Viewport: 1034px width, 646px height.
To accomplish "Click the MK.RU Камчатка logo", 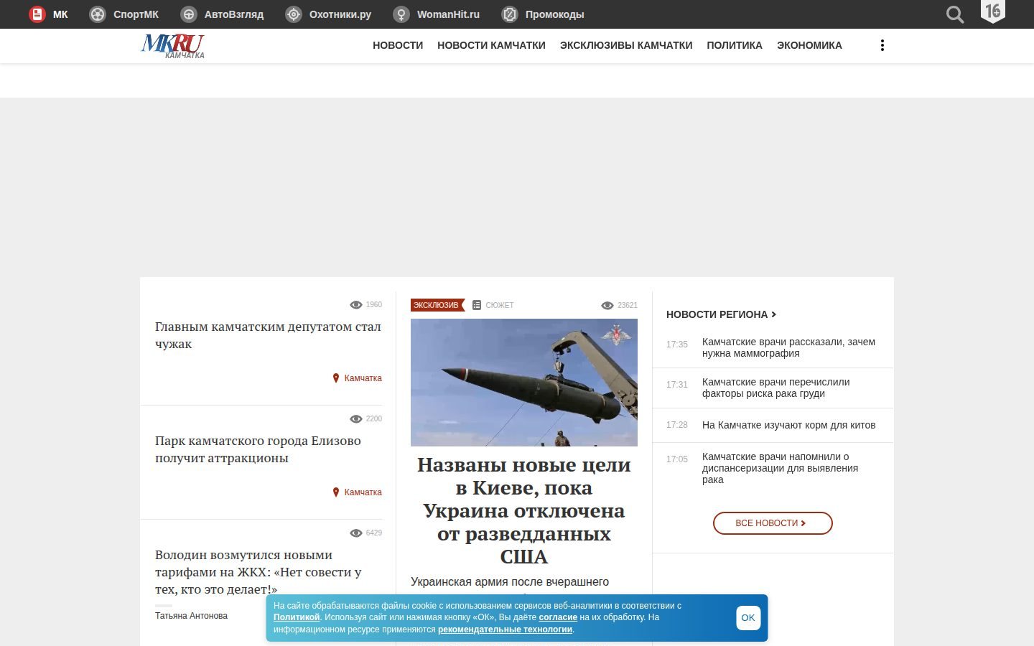I will 173,46.
